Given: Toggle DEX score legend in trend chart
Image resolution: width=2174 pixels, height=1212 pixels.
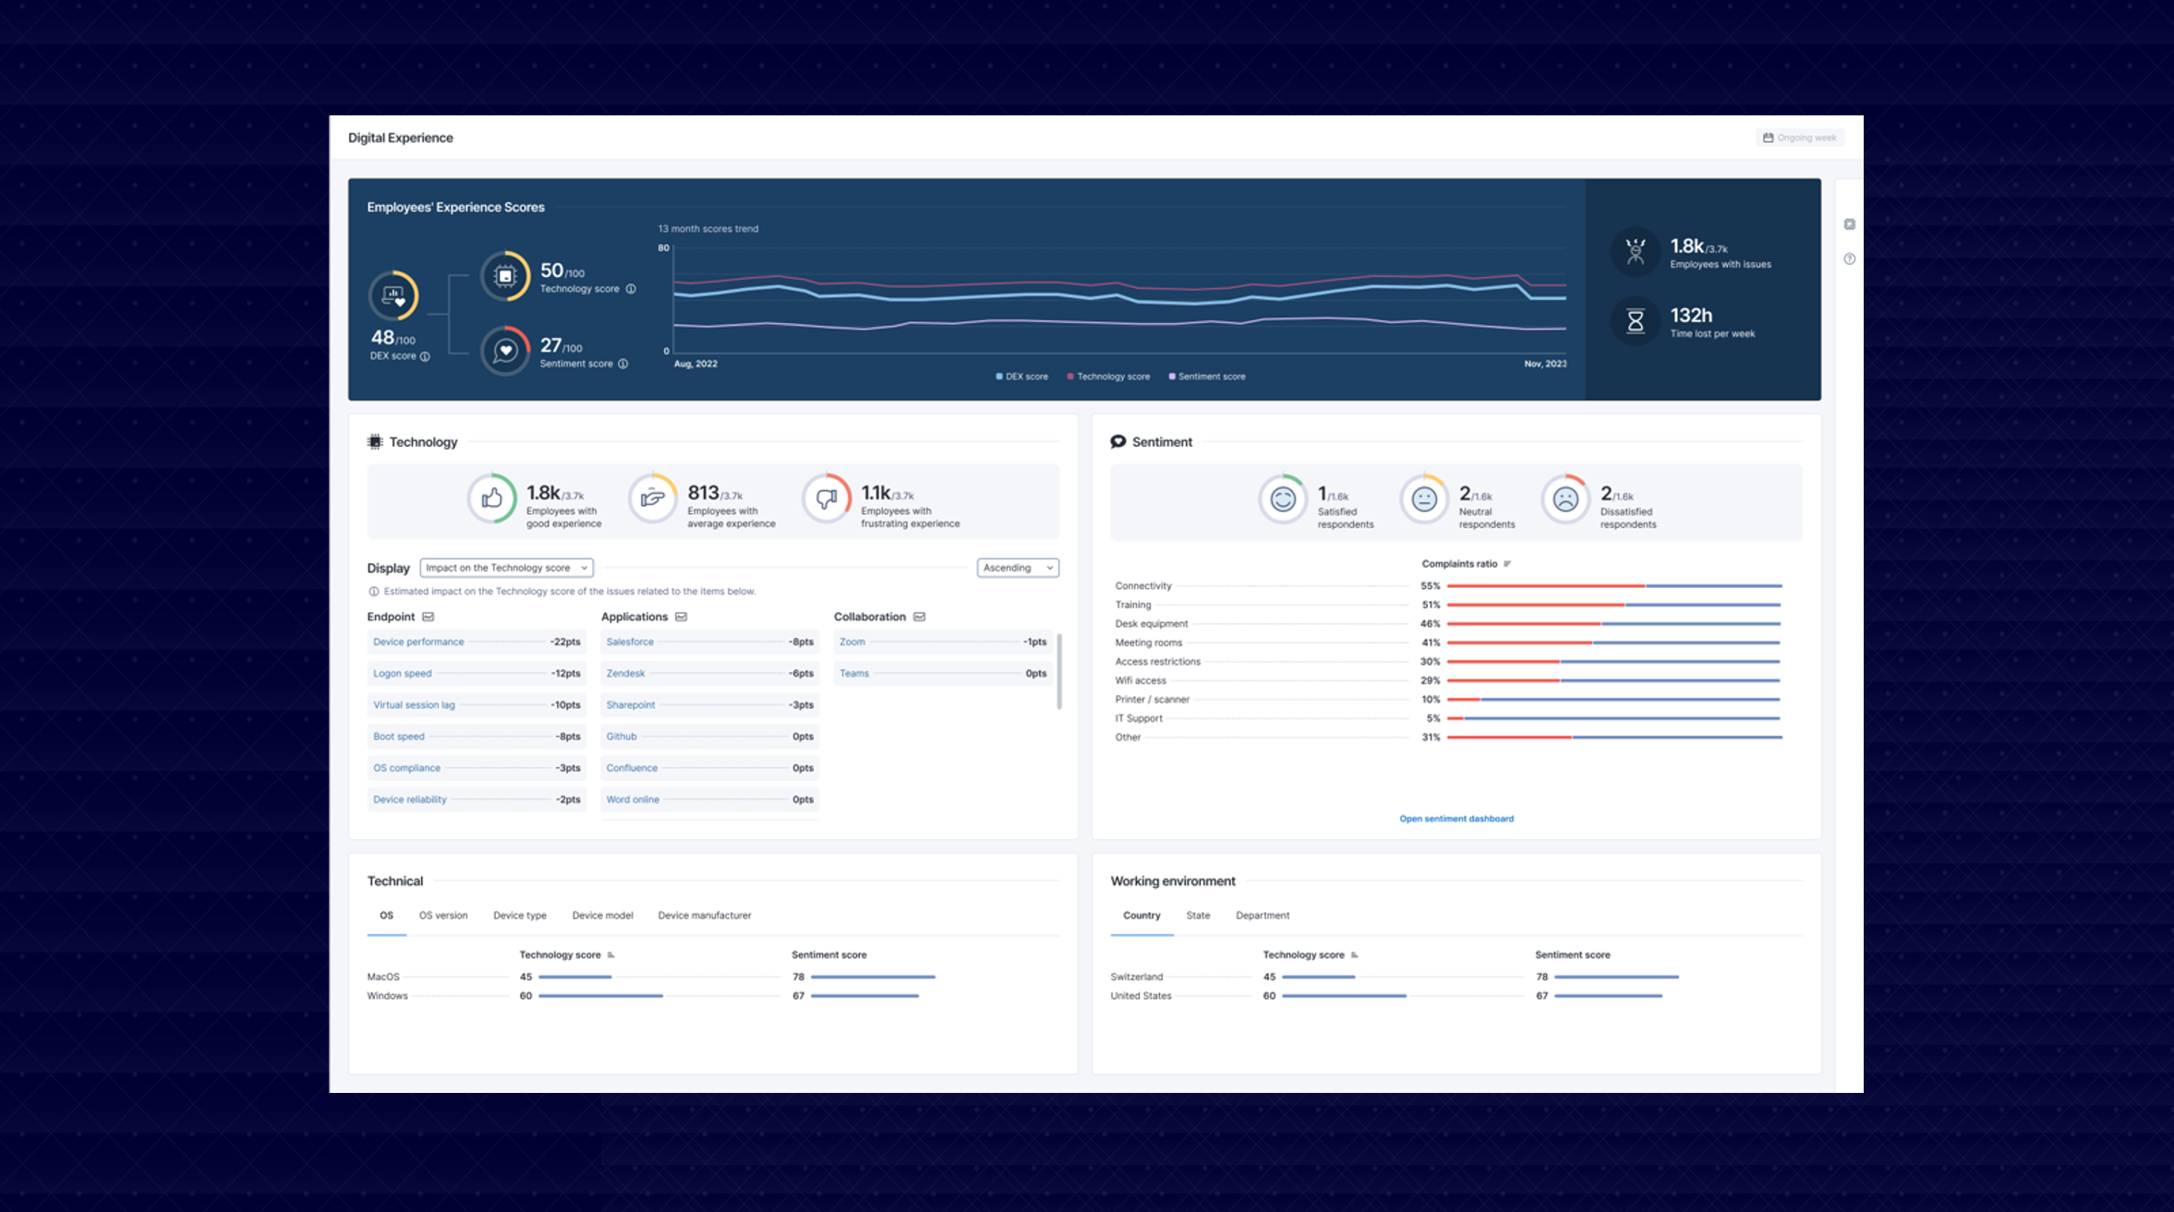Looking at the screenshot, I should [1021, 377].
